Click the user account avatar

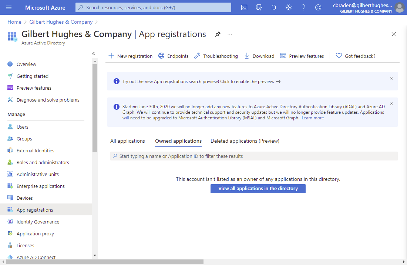[x=400, y=7]
